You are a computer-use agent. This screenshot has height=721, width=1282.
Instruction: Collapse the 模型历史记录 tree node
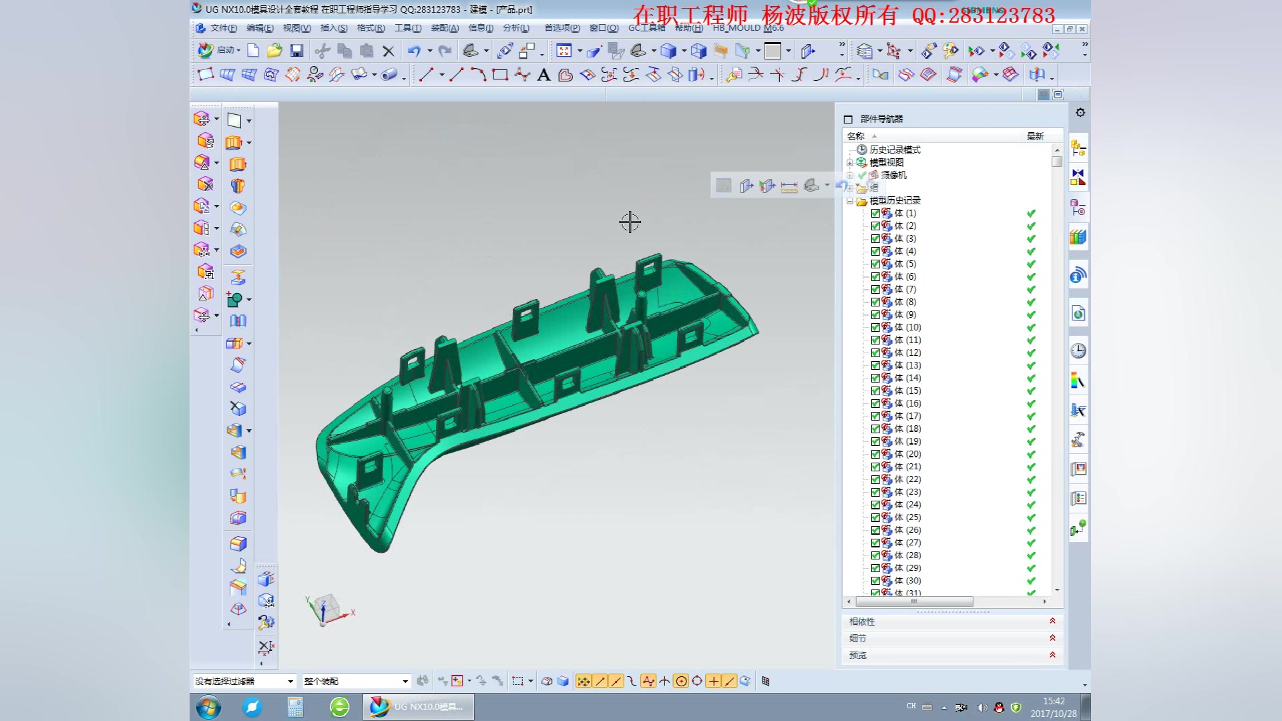click(x=850, y=201)
